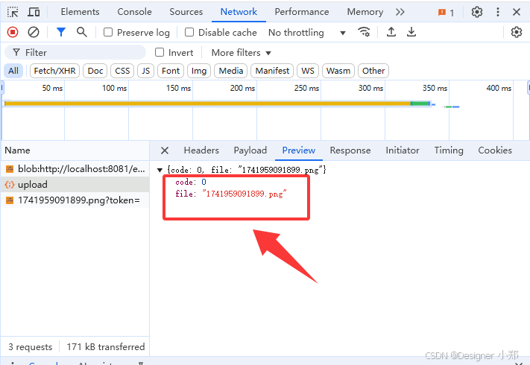Clear the network log
The height and width of the screenshot is (365, 530).
pyautogui.click(x=34, y=33)
